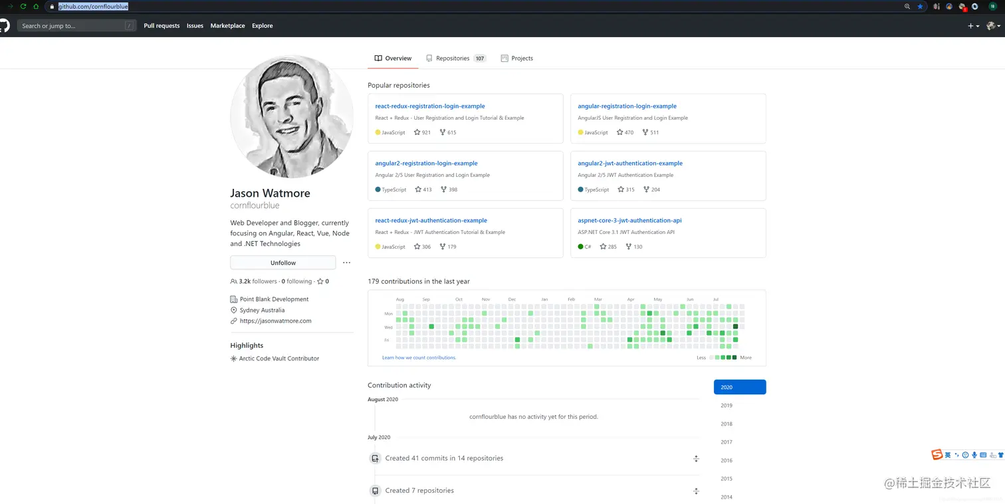Go to browser home page
The image size is (1005, 504).
(36, 6)
